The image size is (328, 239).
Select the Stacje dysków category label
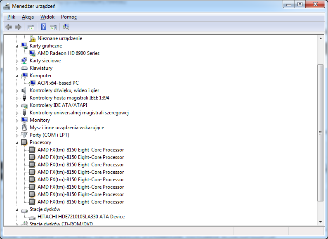point(45,209)
